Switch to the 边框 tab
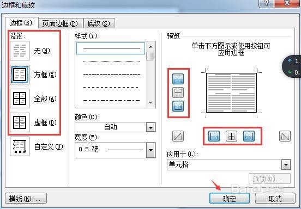Image resolution: width=301 pixels, height=209 pixels. click(x=21, y=23)
